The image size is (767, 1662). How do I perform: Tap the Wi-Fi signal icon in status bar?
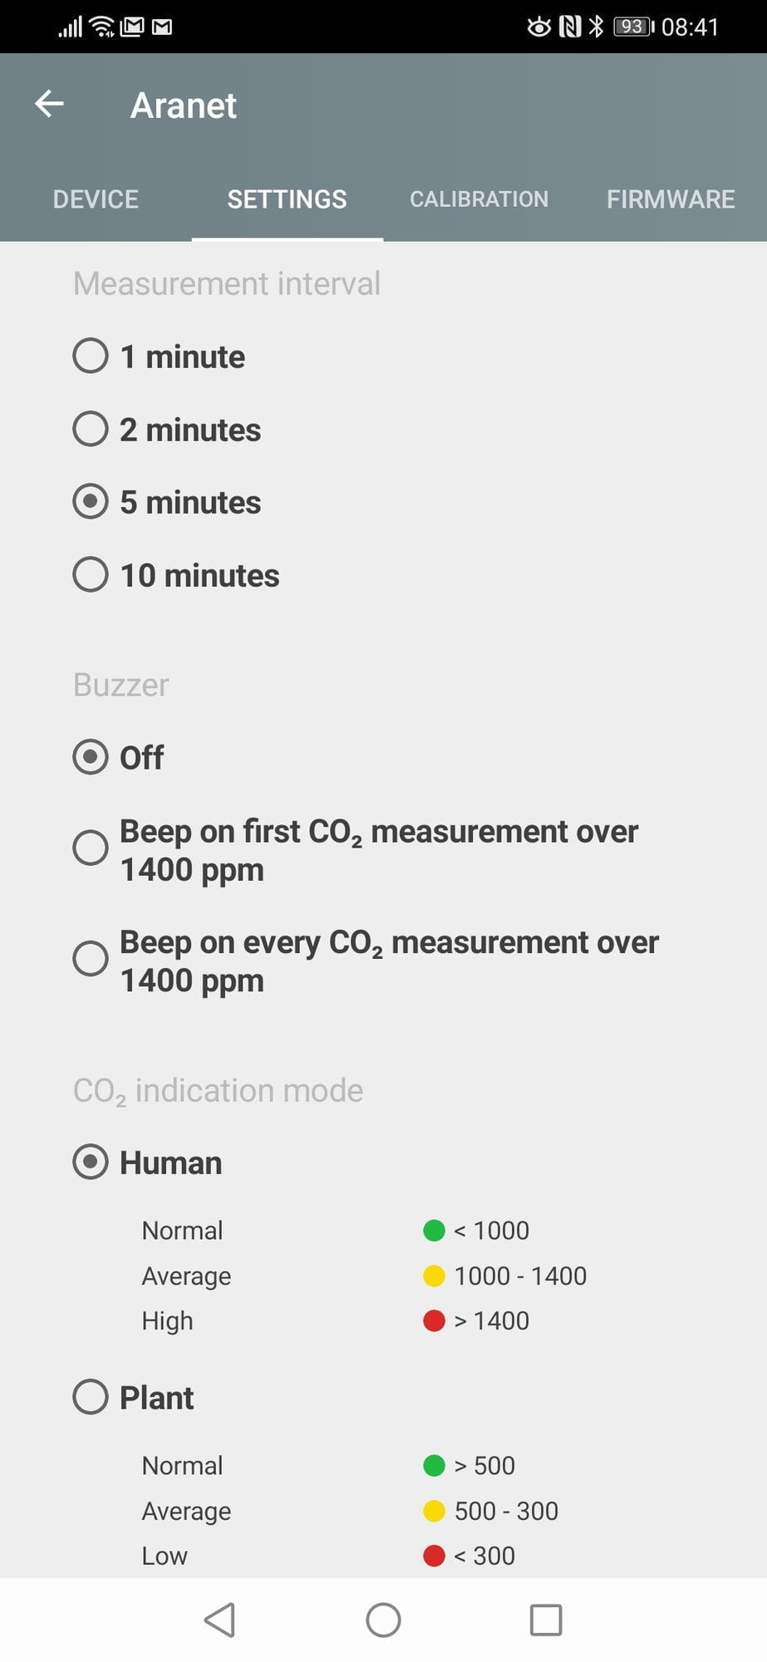tap(103, 27)
